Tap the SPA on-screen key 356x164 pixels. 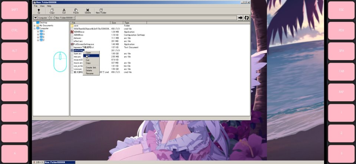[341, 51]
